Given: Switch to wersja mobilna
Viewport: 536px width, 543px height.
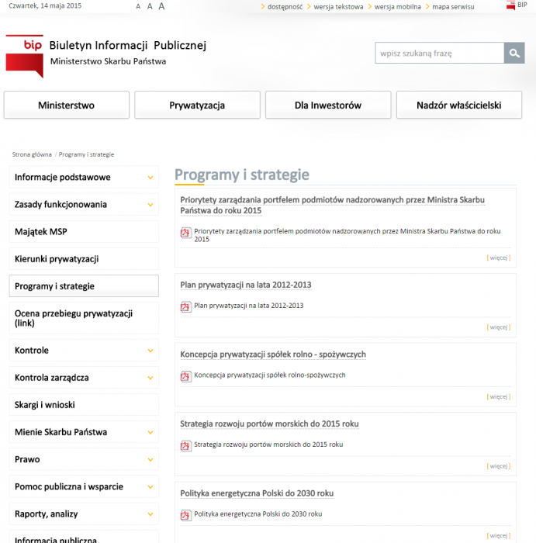Looking at the screenshot, I should tap(397, 6).
